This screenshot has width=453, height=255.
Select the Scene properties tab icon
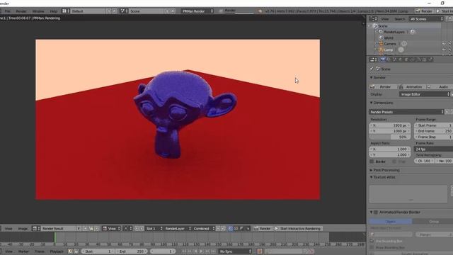(395, 59)
